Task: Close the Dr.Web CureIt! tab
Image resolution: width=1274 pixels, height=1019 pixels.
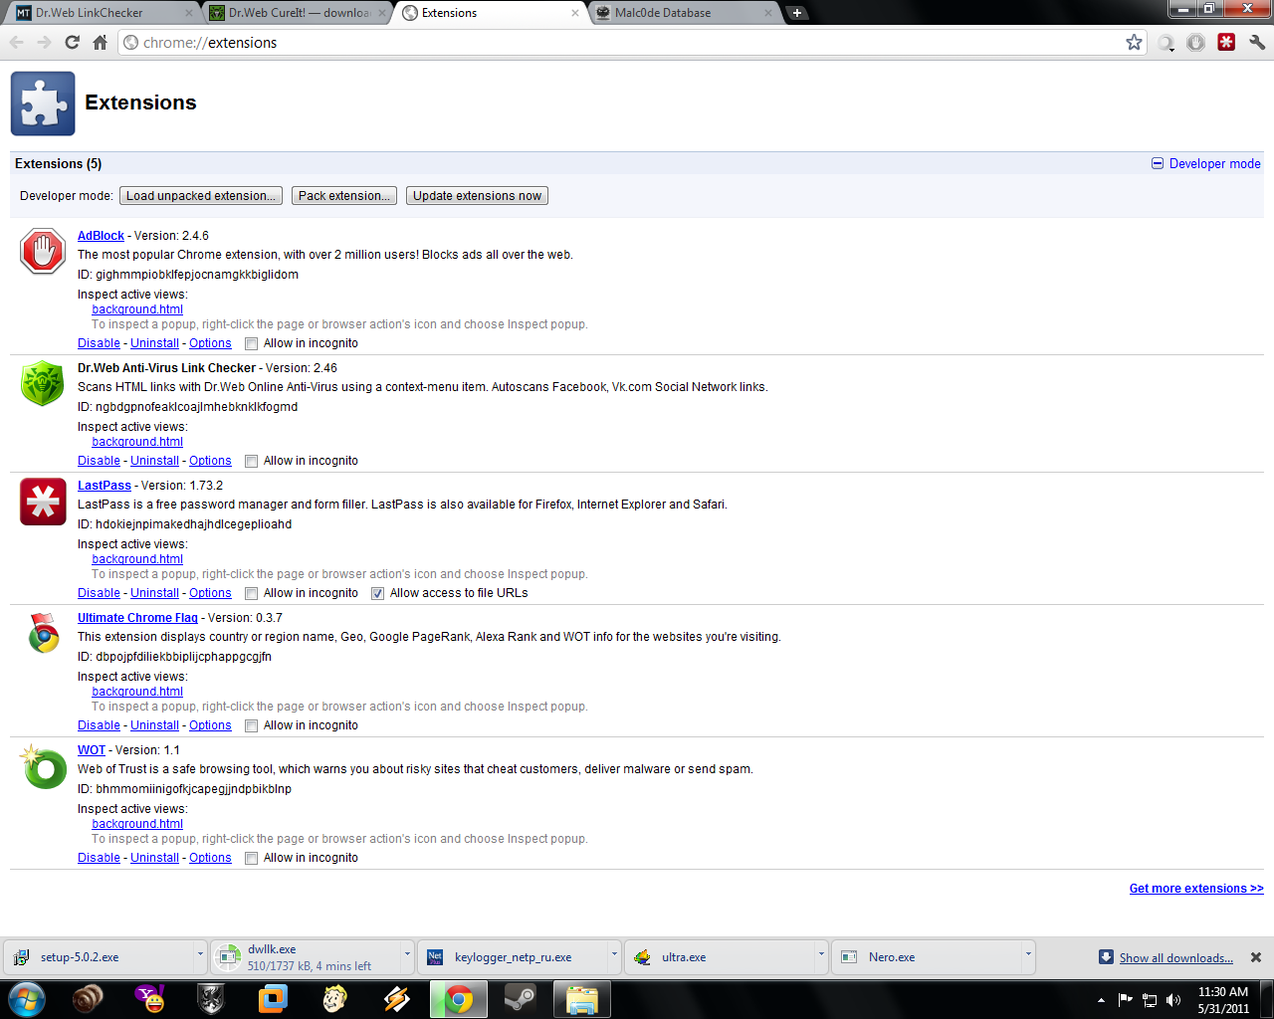Action: click(x=382, y=13)
